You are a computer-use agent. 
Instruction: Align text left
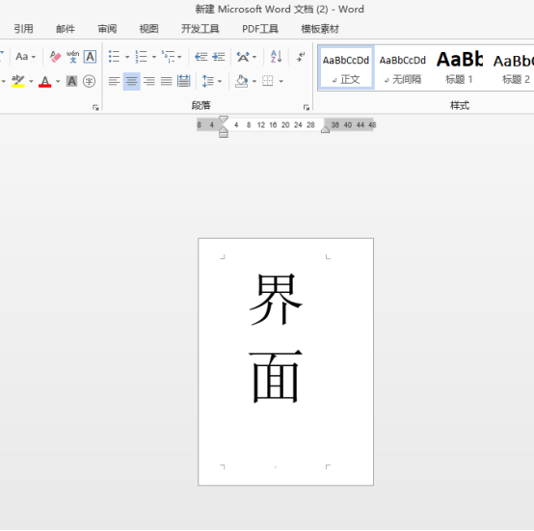(x=114, y=81)
